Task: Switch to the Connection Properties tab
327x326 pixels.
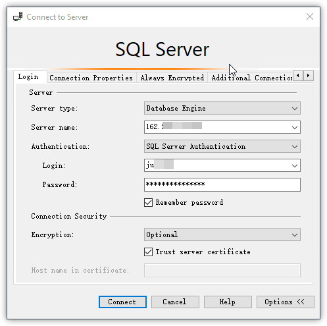Action: pos(91,78)
